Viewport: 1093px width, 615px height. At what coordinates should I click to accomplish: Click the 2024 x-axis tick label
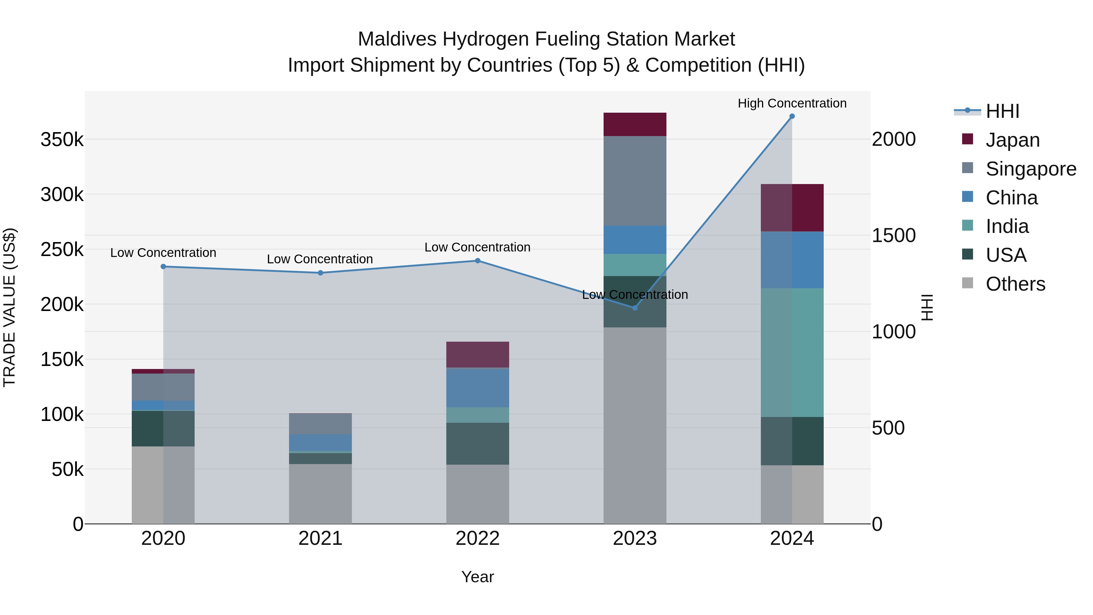[792, 538]
